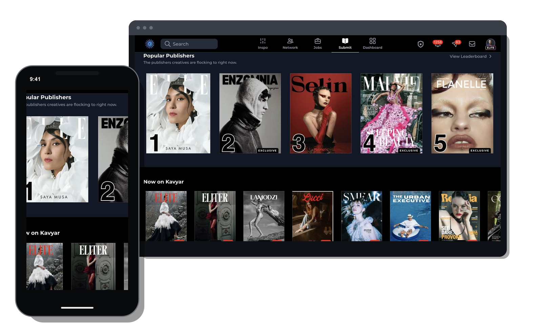Open The Urban Executive cover
This screenshot has width=542, height=332.
[411, 216]
